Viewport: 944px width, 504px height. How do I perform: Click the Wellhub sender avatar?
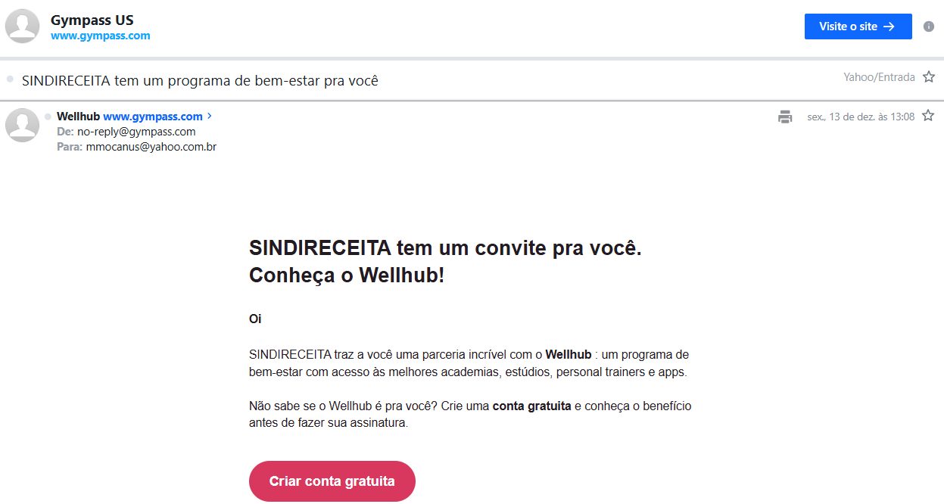23,125
